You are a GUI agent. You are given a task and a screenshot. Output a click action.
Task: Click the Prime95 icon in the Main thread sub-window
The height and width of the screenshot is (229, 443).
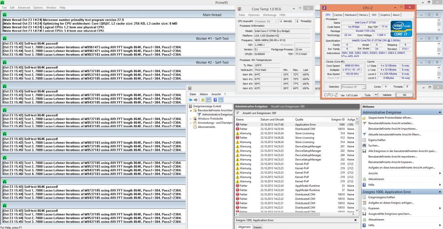pos(4,15)
